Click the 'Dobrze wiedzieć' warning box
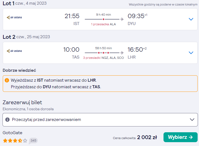Viewport: 199px width, 146px height. tap(100, 84)
